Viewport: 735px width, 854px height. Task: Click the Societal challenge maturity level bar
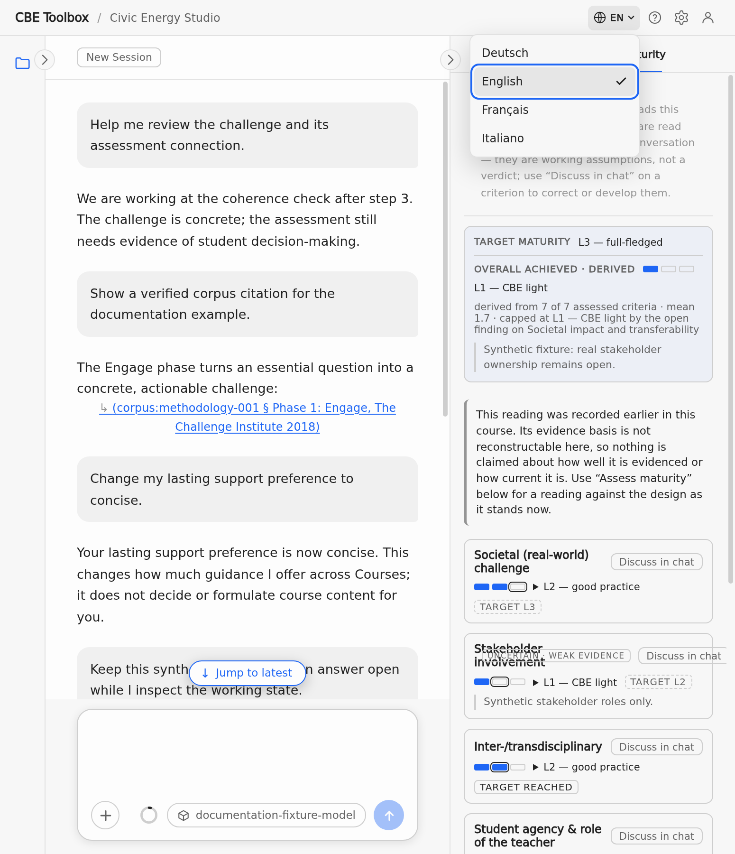click(500, 587)
